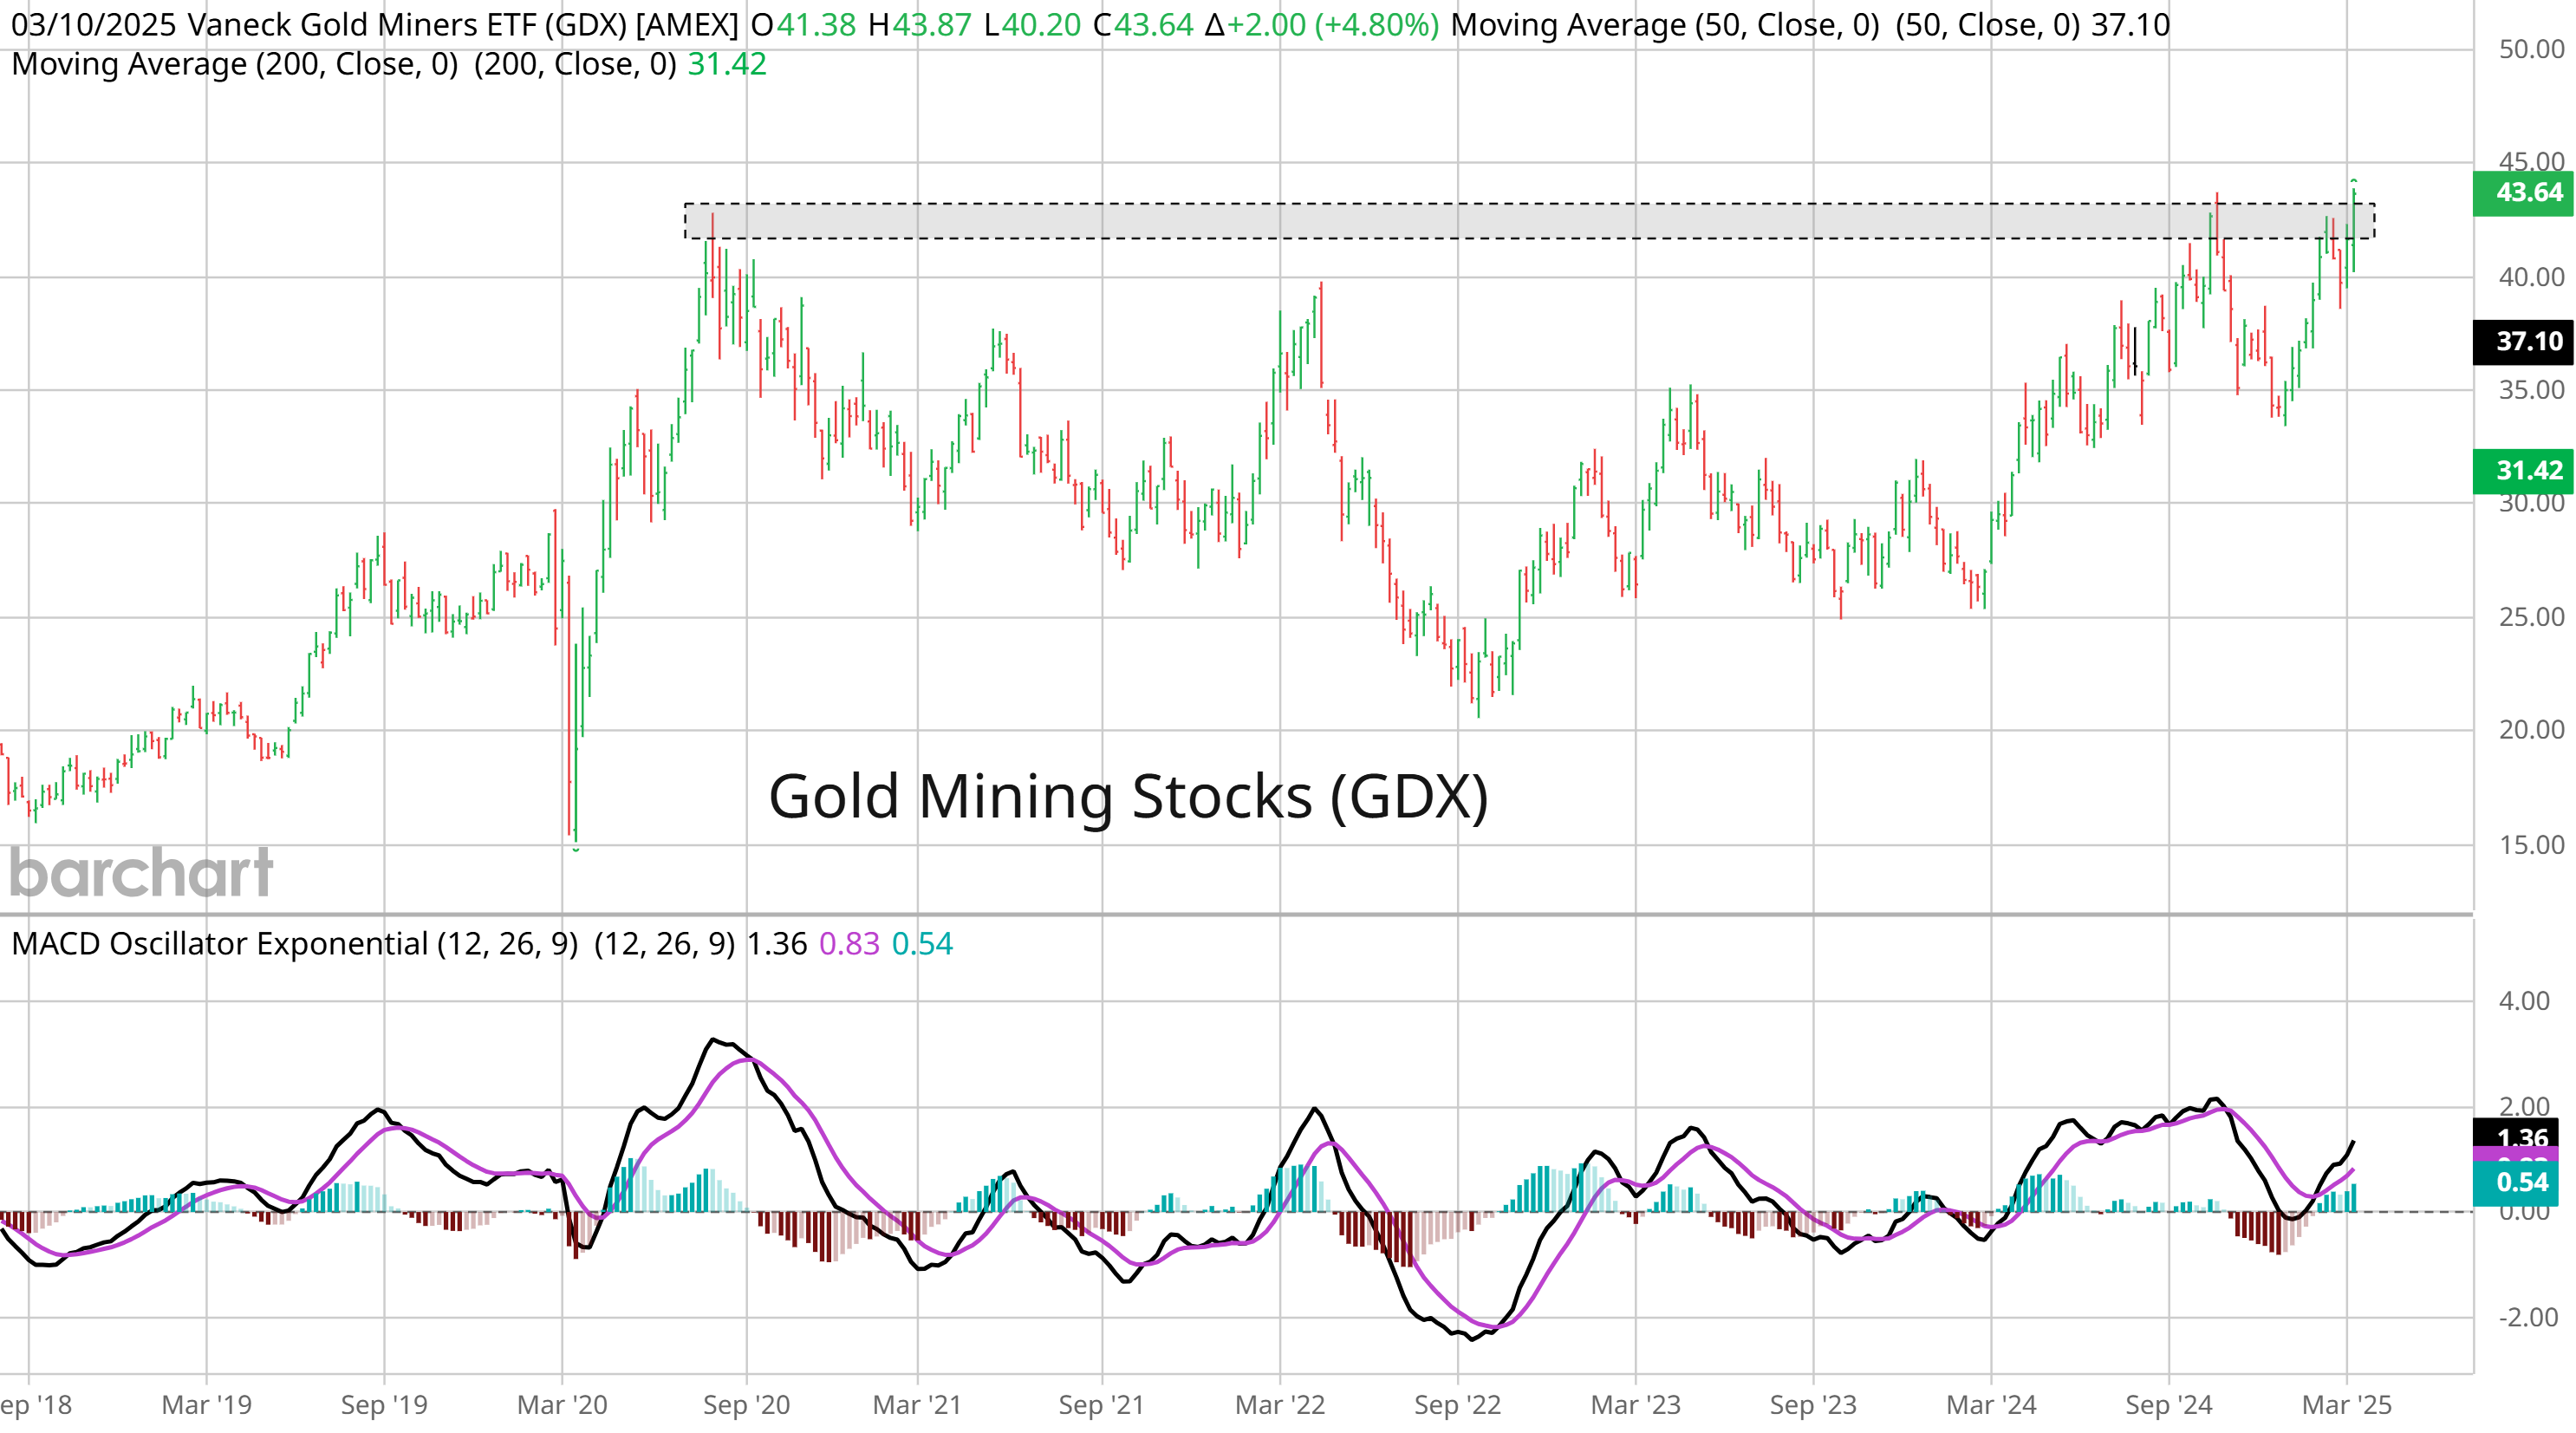This screenshot has height=1433, width=2576.
Task: Click the teal 0.54 MACD histogram label
Action: coord(2516,1183)
